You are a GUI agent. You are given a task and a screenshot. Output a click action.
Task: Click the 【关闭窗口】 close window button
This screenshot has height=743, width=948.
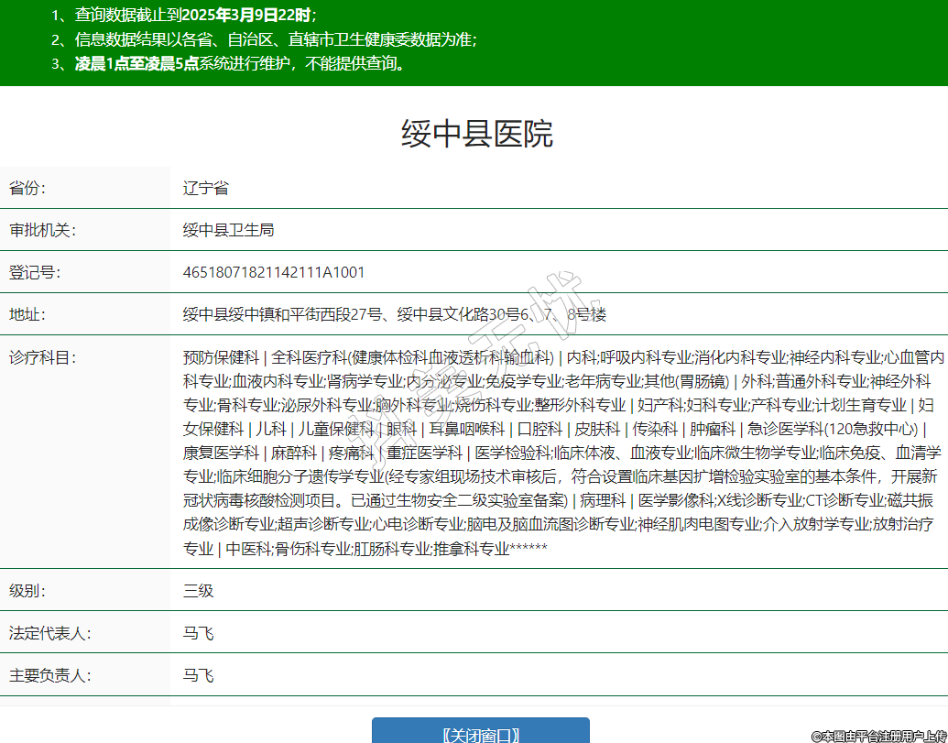[480, 733]
